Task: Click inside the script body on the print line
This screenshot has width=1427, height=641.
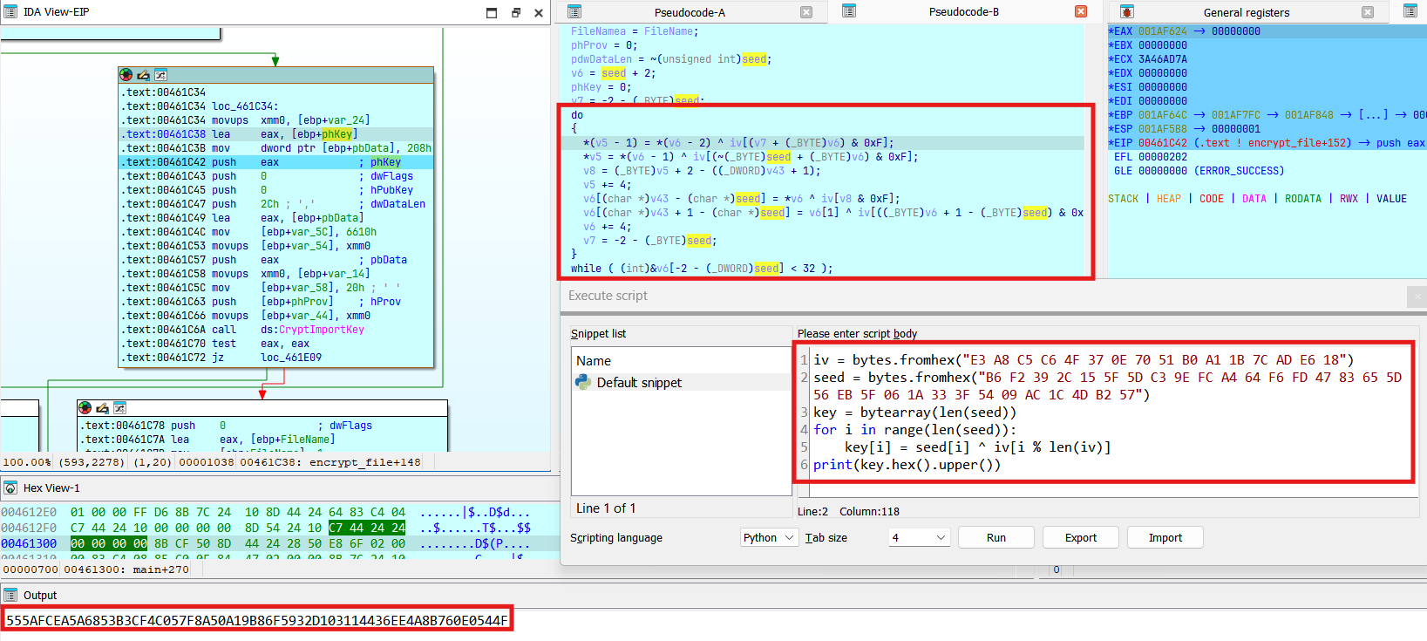Action: 907,465
